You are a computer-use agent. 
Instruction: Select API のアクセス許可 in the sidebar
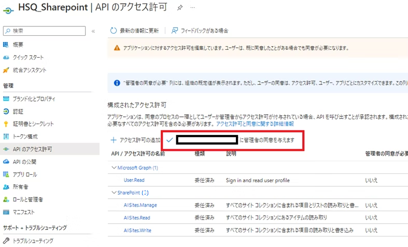[x=32, y=149]
